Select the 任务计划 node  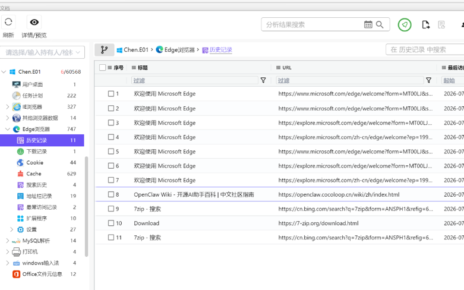click(33, 96)
